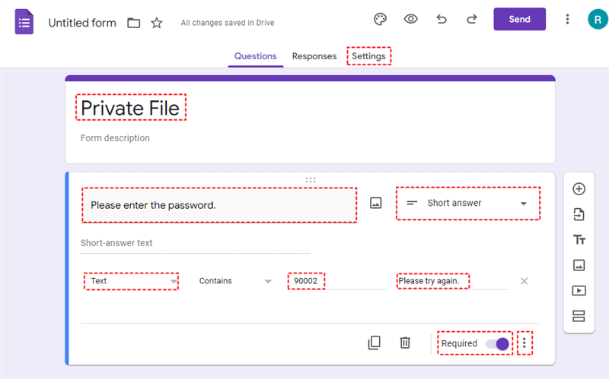
Task: Open the Settings tab
Action: [x=368, y=56]
